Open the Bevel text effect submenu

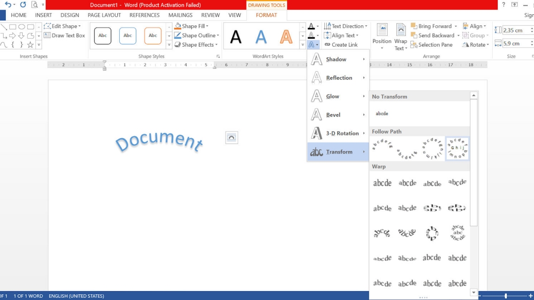(338, 115)
